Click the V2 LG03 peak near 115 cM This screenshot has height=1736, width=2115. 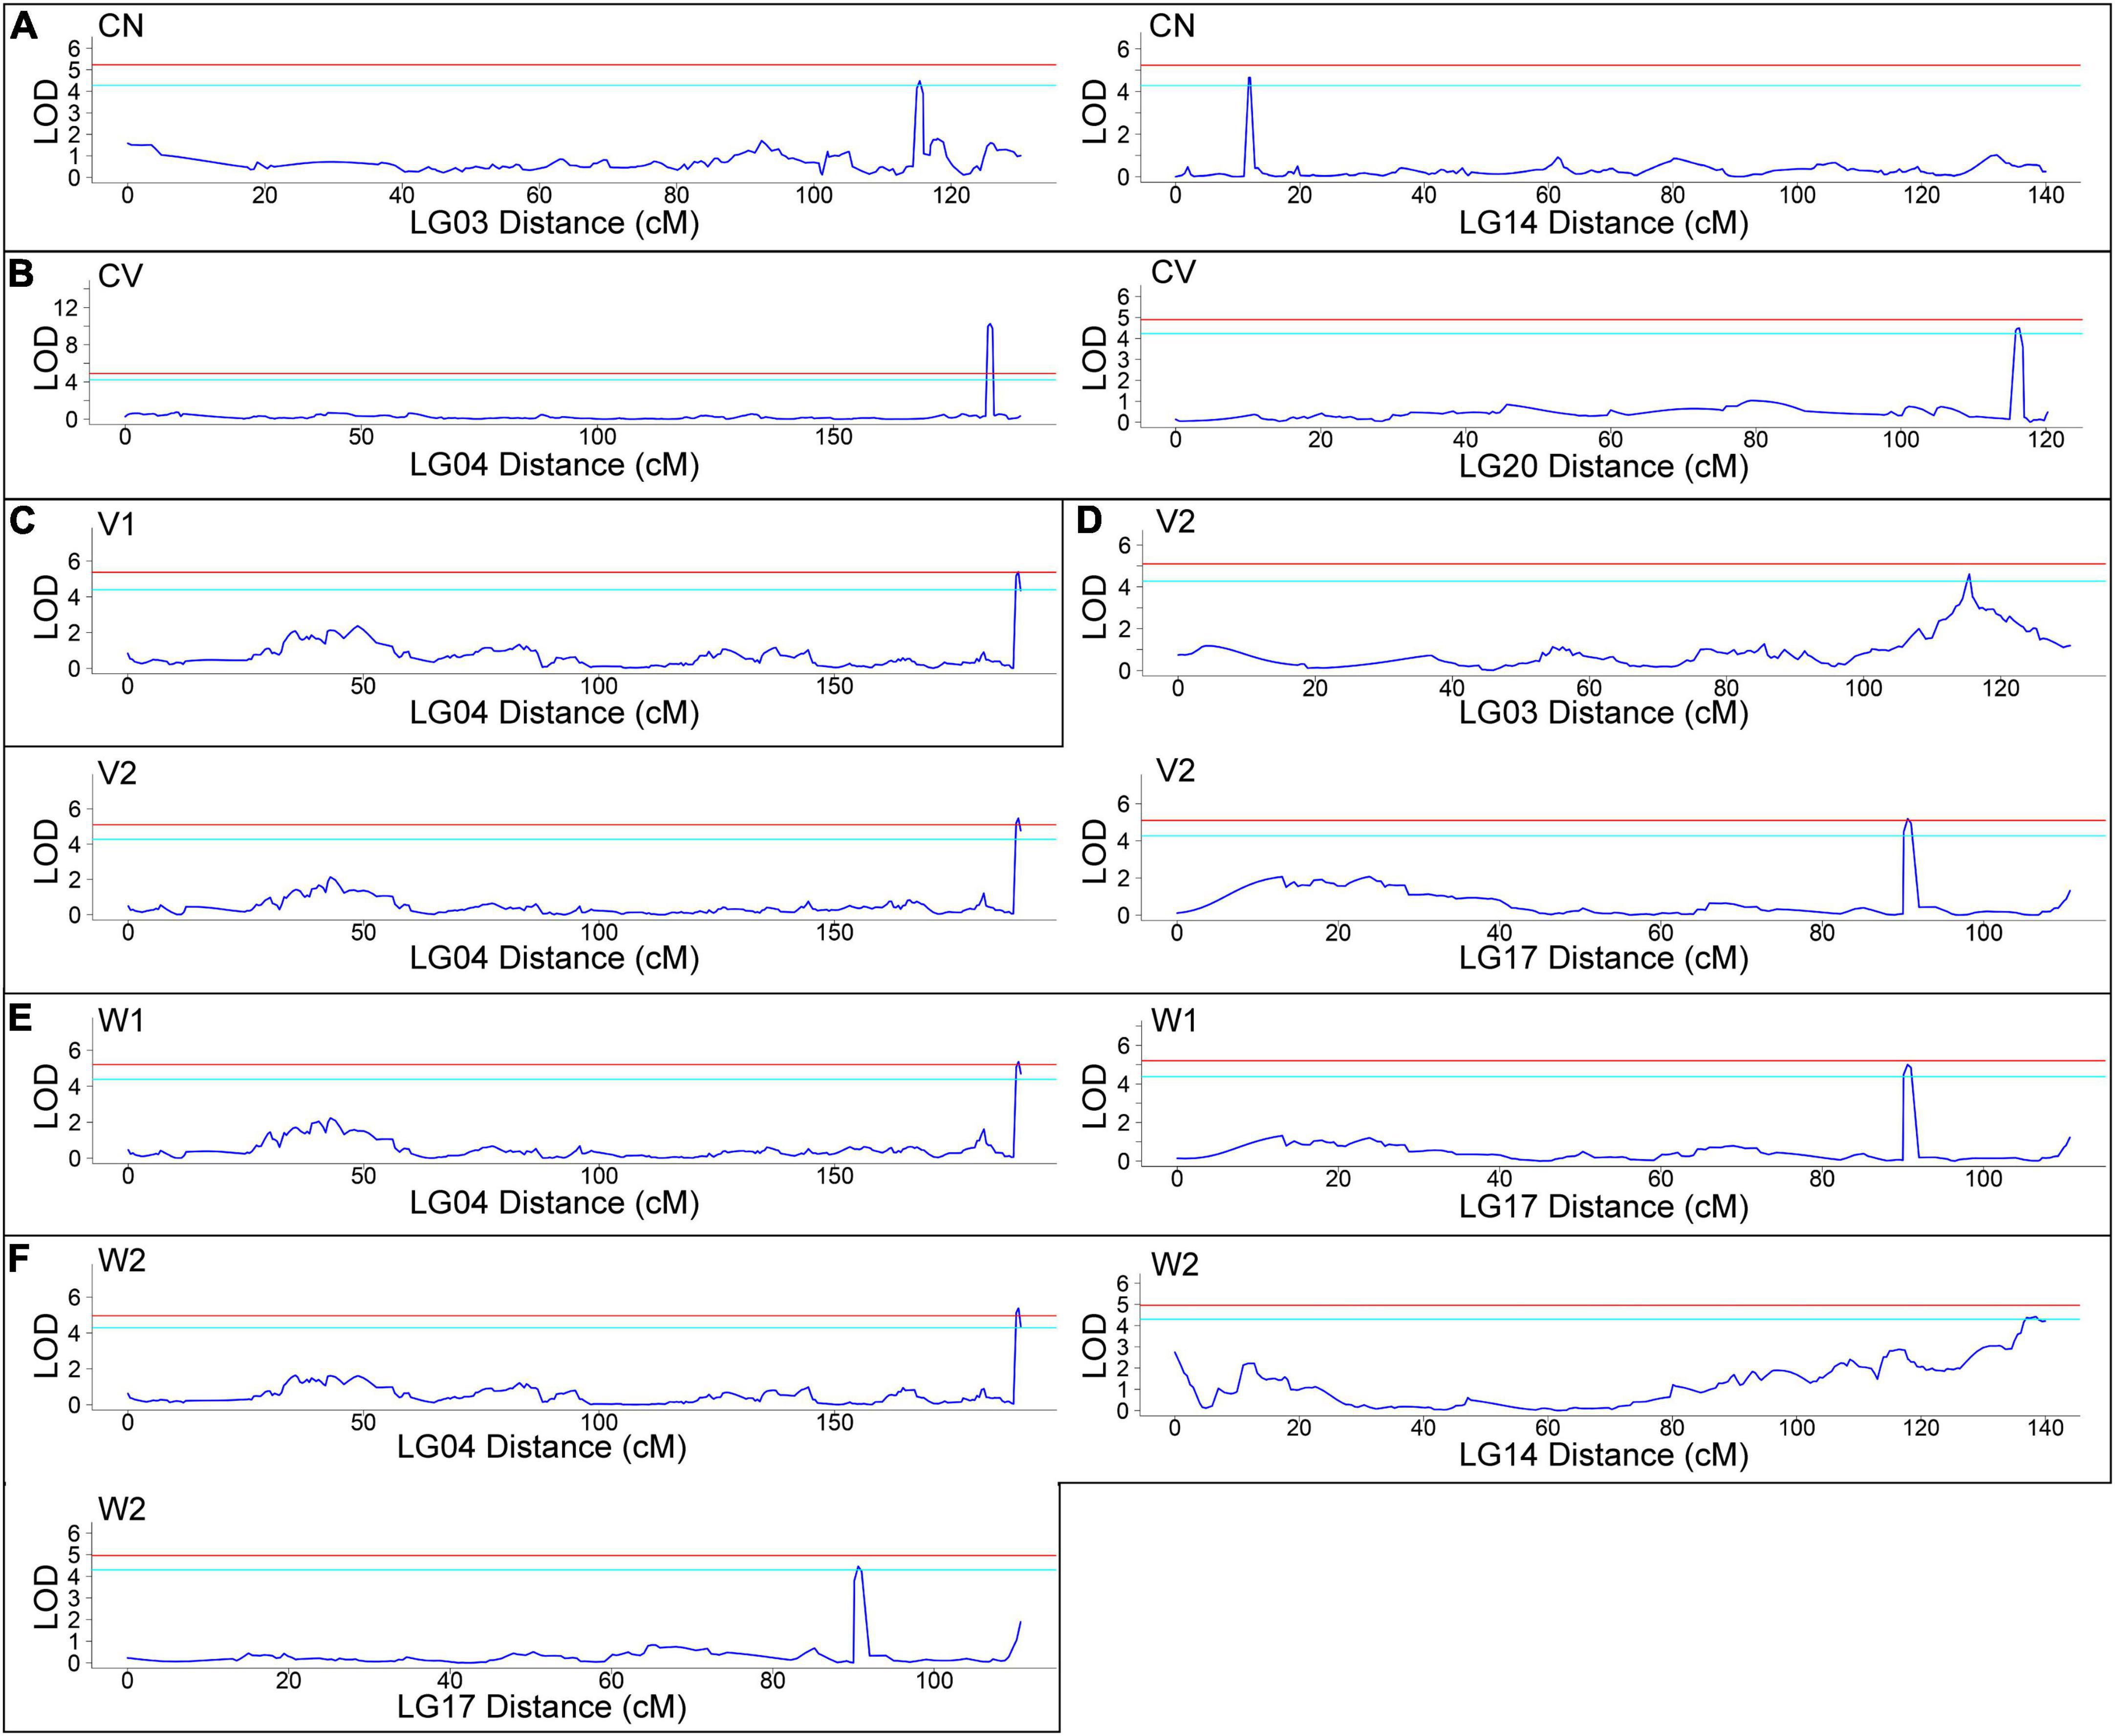pos(1968,577)
